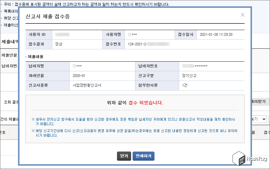Open the dropdown behind the dialog at right
Screen dimensions: 270x169
pyautogui.click(x=259, y=119)
